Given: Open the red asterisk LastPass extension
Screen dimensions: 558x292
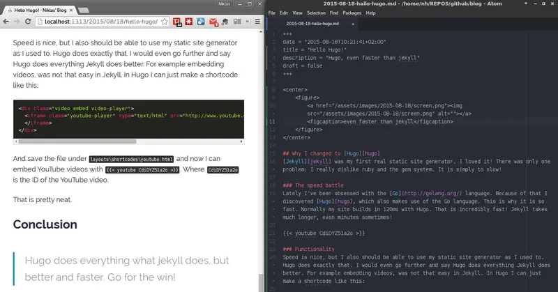Looking at the screenshot, I should coord(189,22).
